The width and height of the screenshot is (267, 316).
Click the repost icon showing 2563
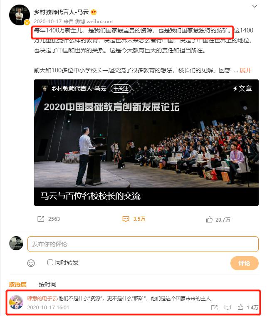click(x=41, y=219)
